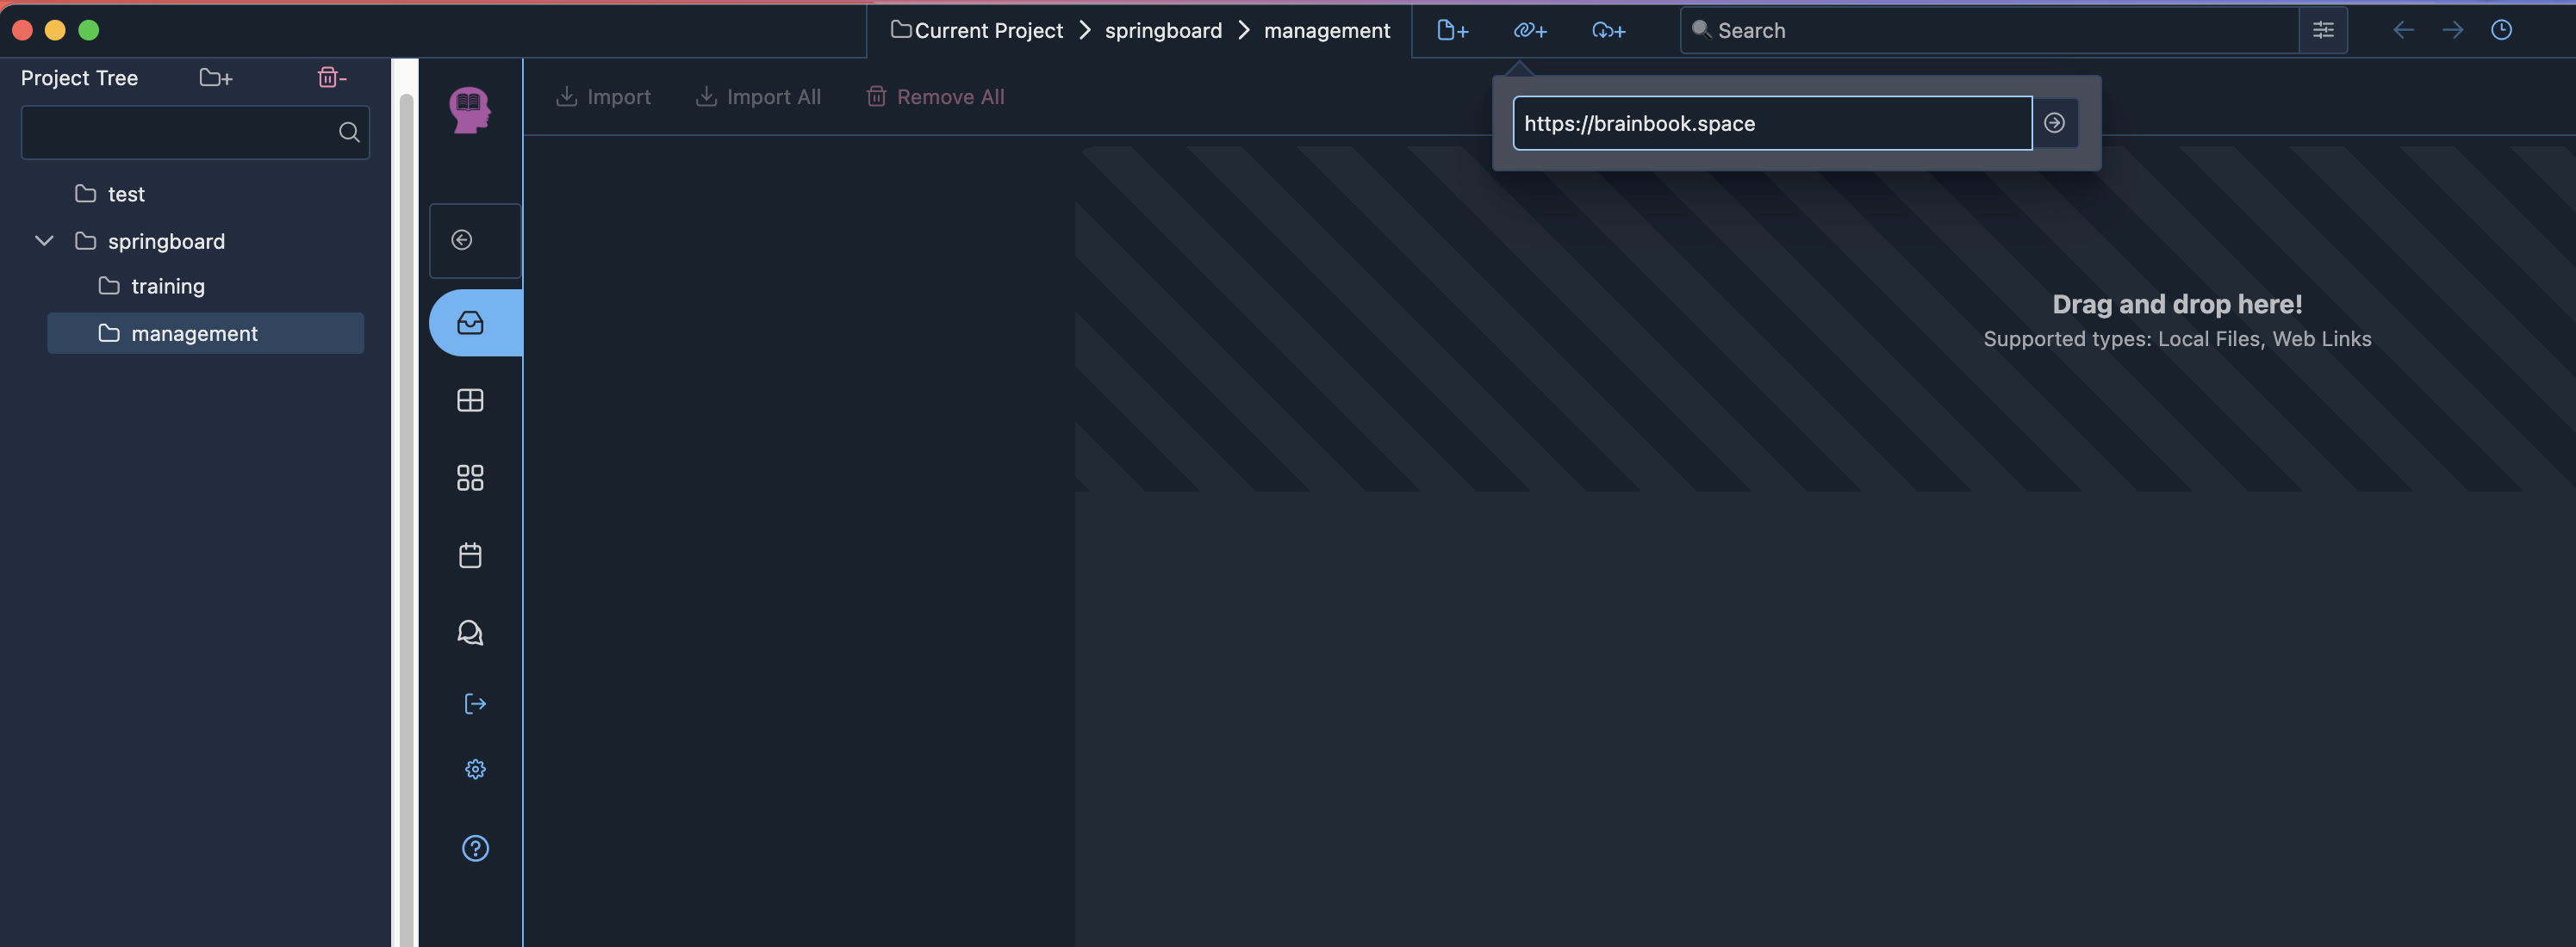
Task: Click the URL input field with brainbook.space
Action: click(x=1771, y=124)
